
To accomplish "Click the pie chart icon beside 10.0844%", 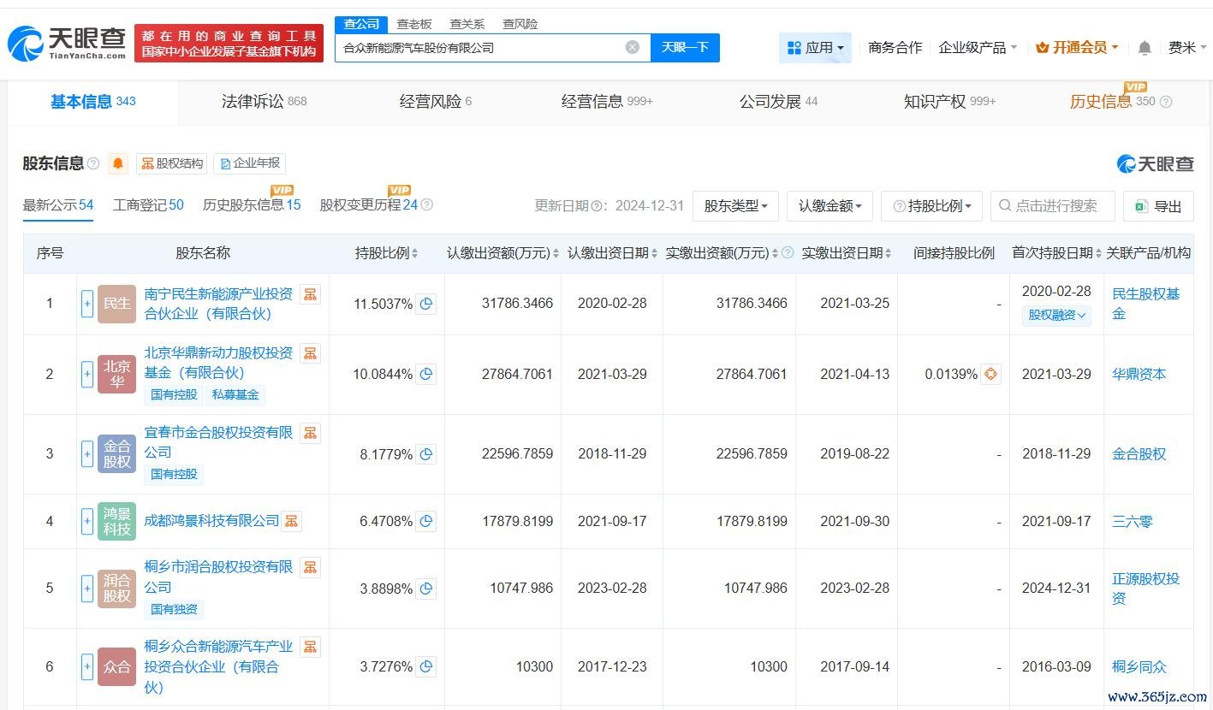I will coord(426,374).
